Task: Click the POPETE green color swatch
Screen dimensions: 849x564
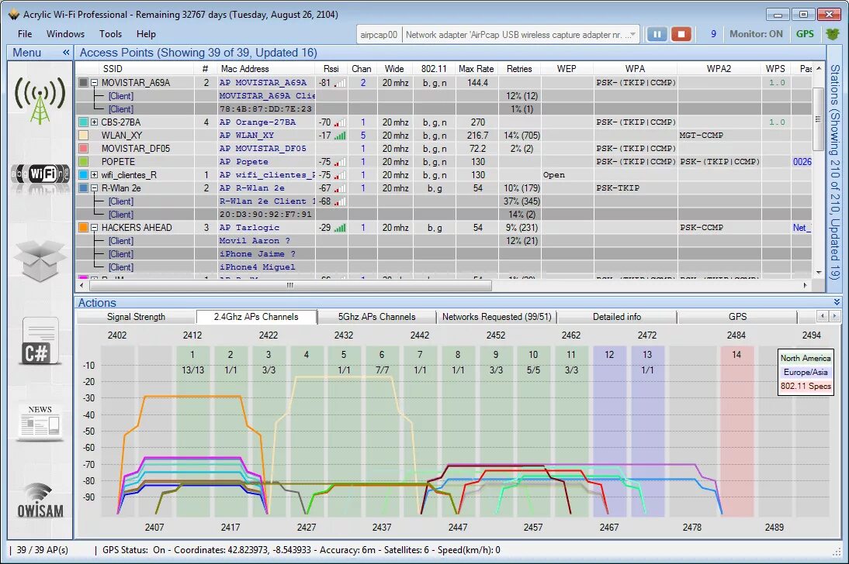Action: (83, 162)
